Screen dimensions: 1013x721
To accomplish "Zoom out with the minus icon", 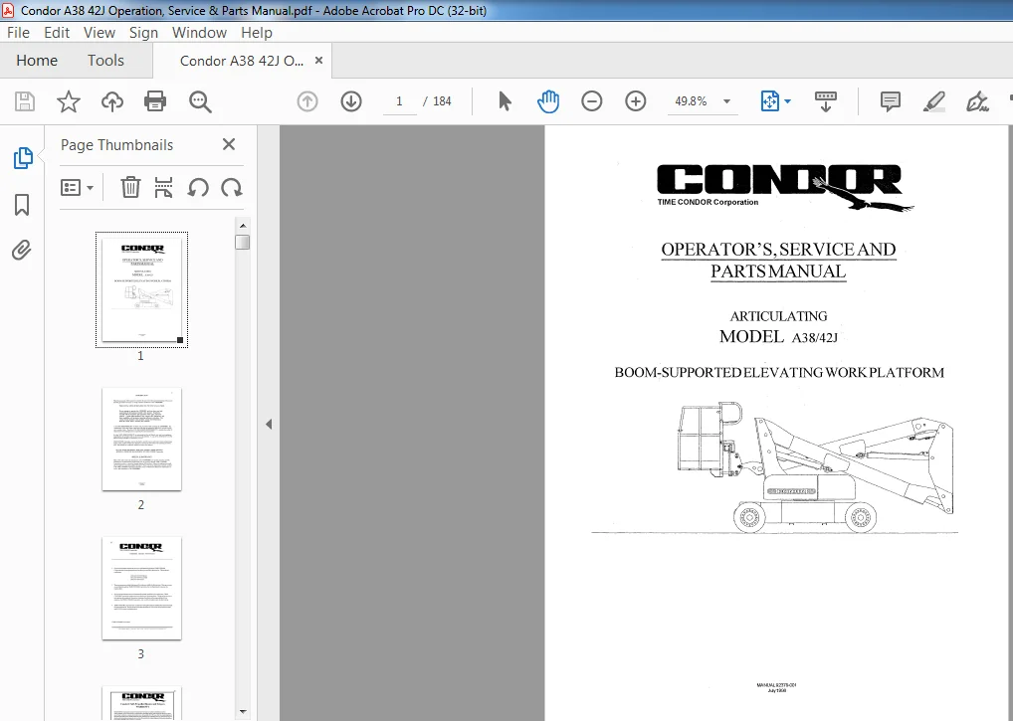I will [592, 101].
